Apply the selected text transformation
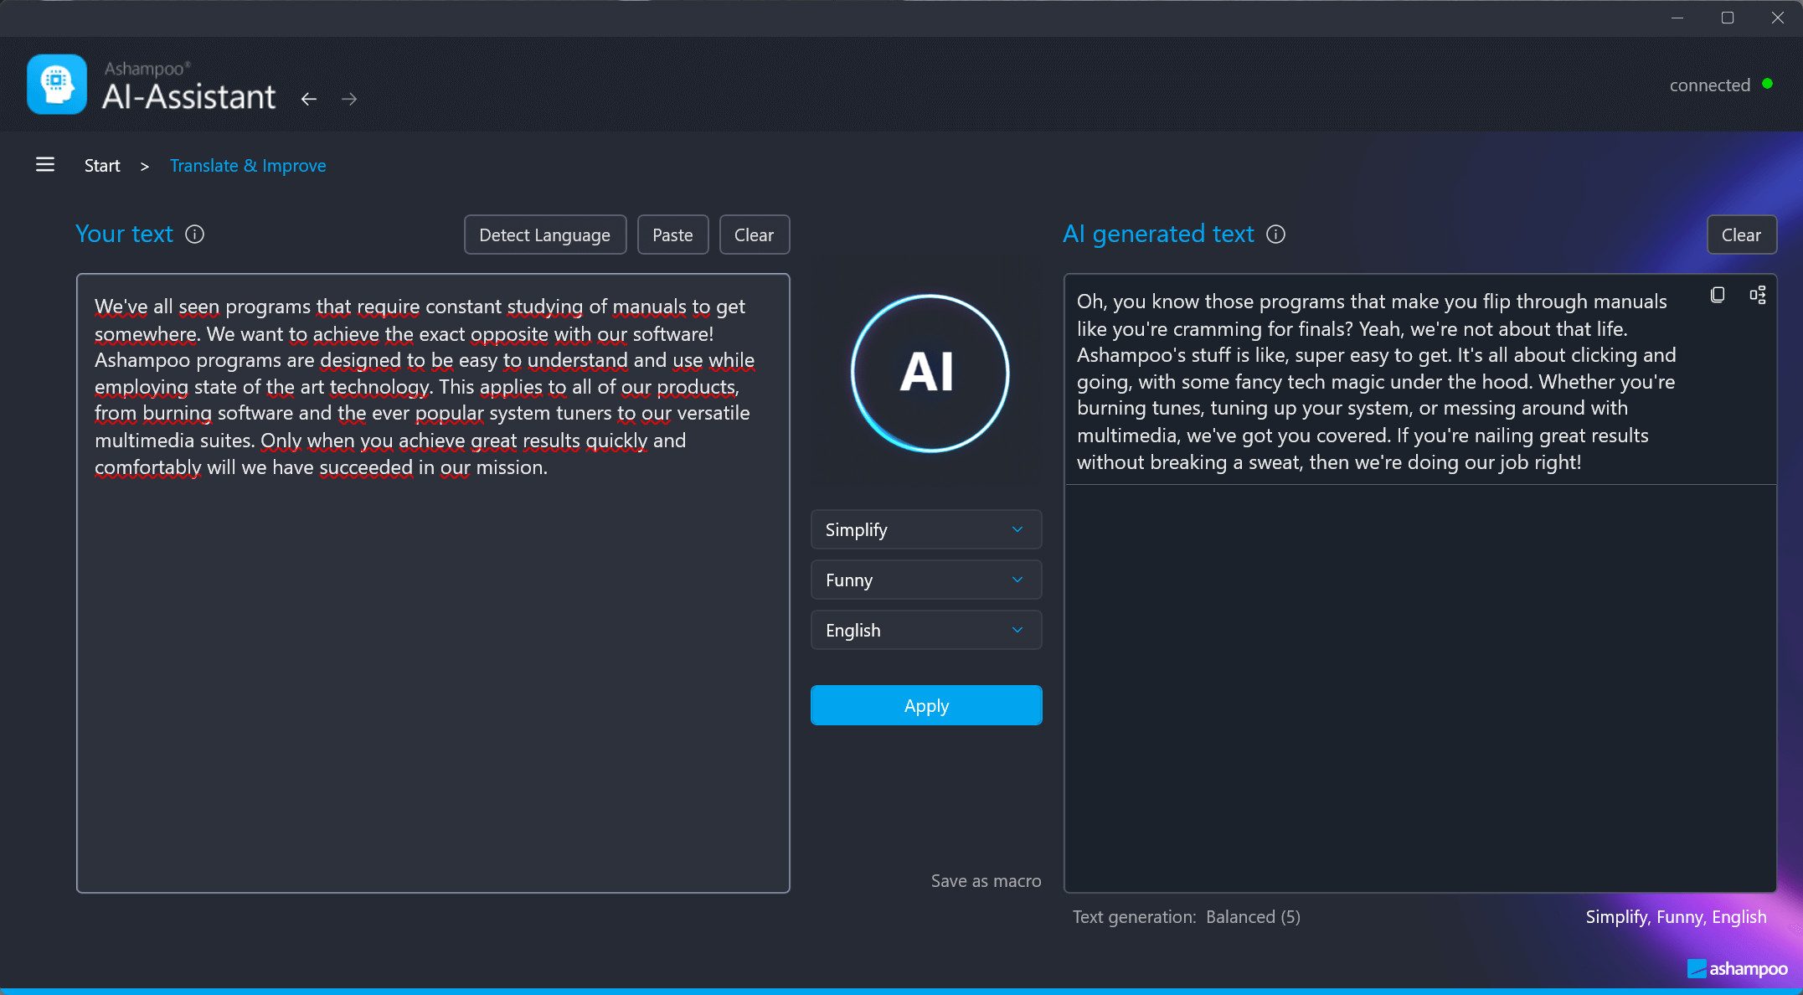 tap(926, 705)
